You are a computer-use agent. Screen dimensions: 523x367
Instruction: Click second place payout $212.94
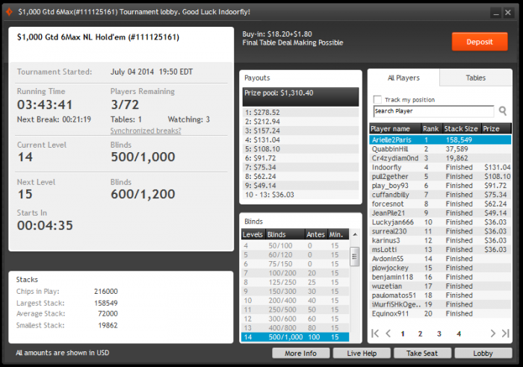pyautogui.click(x=300, y=122)
